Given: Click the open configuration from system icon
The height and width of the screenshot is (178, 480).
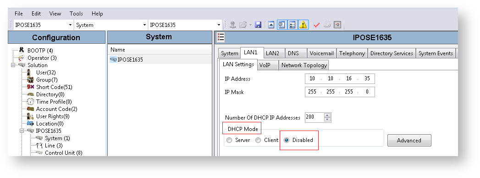Looking at the screenshot, I should 232,25.
